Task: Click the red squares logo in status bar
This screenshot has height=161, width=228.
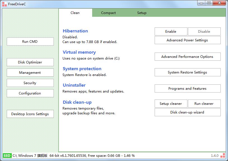Action: click(x=223, y=155)
